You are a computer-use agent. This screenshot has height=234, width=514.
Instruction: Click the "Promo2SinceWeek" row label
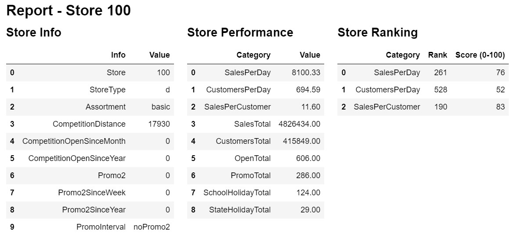click(x=91, y=193)
